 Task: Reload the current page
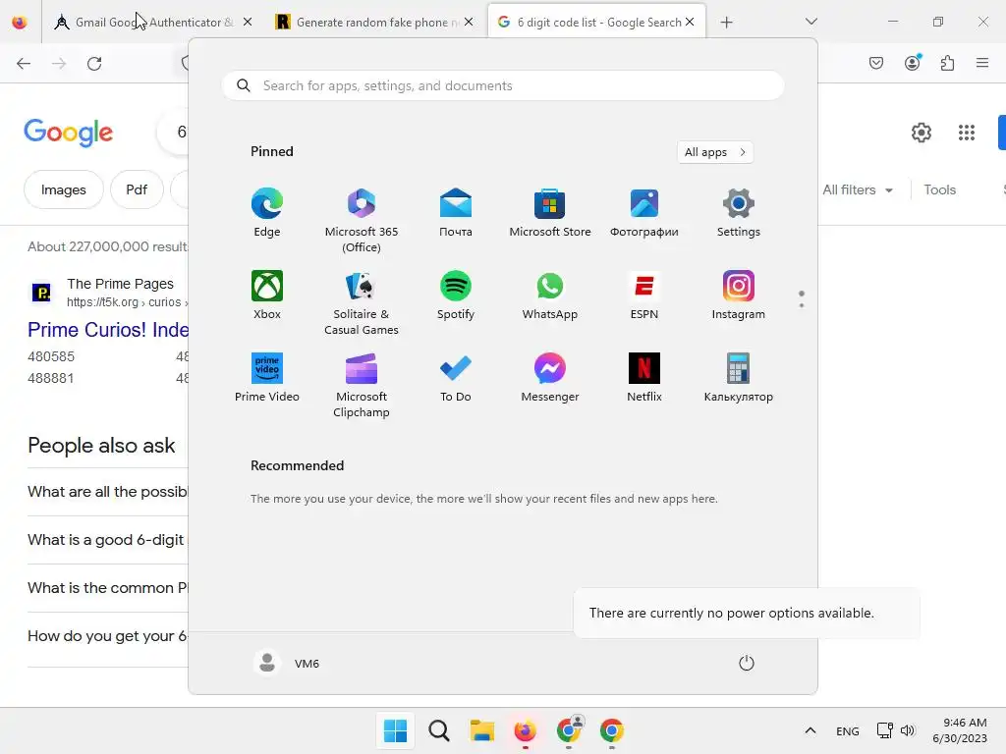click(x=94, y=63)
